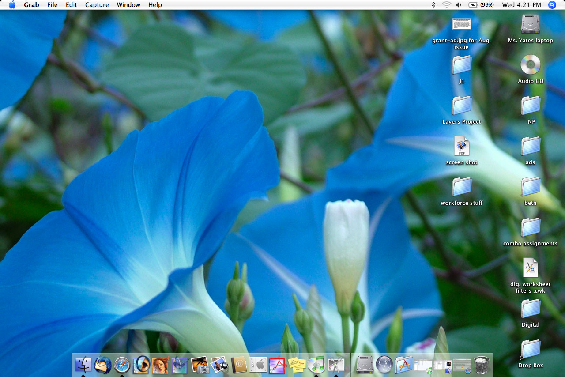This screenshot has height=377, width=565.
Task: Open Adobe Illustrator Venus icon in Dock
Action: pyautogui.click(x=160, y=365)
